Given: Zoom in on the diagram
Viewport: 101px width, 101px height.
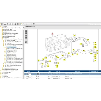Looking at the screenshot, I should coord(26,31).
